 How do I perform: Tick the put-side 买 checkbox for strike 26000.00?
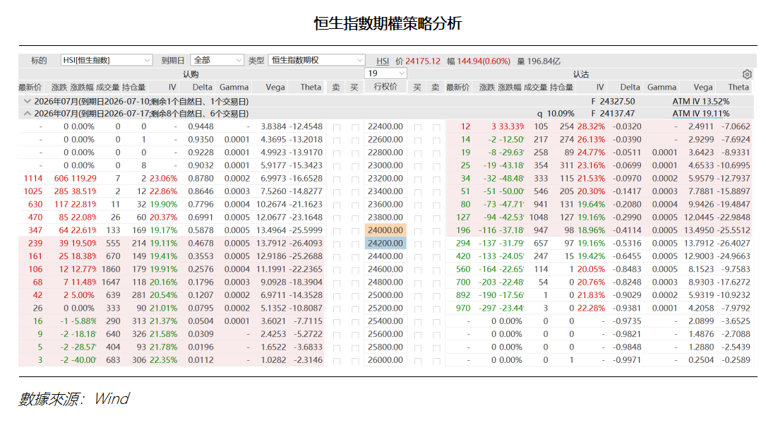click(418, 362)
